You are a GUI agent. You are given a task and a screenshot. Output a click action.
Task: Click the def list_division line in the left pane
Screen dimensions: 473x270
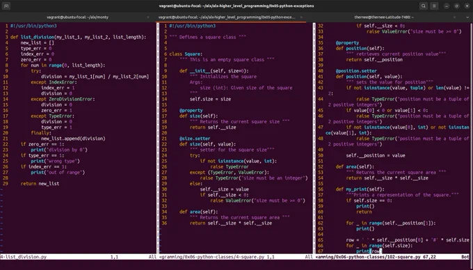tap(78, 37)
